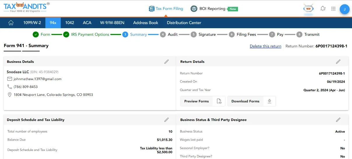Image resolution: width=352 pixels, height=159 pixels.
Task: Click step 7 Pay circle
Action: pos(272,34)
